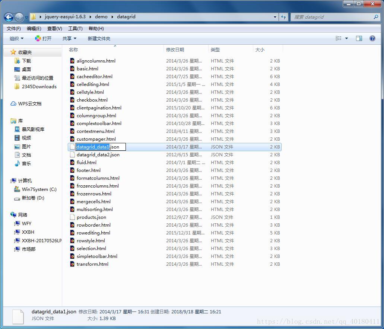Image resolution: width=384 pixels, height=329 pixels.
Task: Open 最近访问的位置 in the sidebar
Action: pos(38,78)
